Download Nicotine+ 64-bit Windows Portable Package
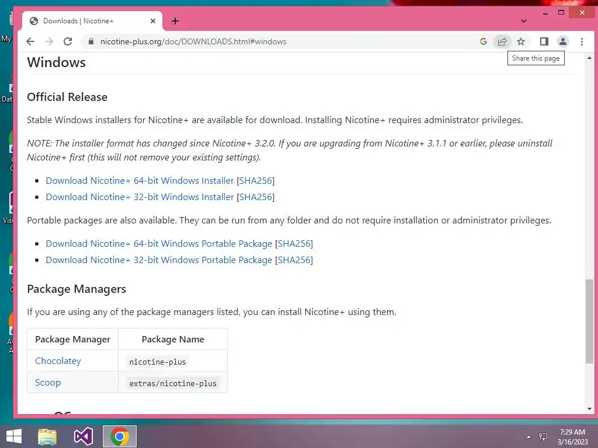This screenshot has height=448, width=598. 159,243
